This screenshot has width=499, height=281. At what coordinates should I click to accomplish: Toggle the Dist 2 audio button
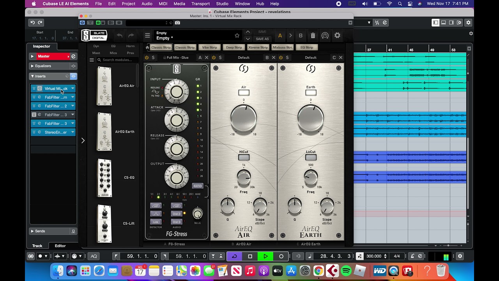point(177,214)
